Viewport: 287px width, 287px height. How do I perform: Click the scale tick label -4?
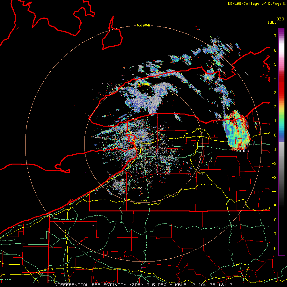tap(274, 192)
